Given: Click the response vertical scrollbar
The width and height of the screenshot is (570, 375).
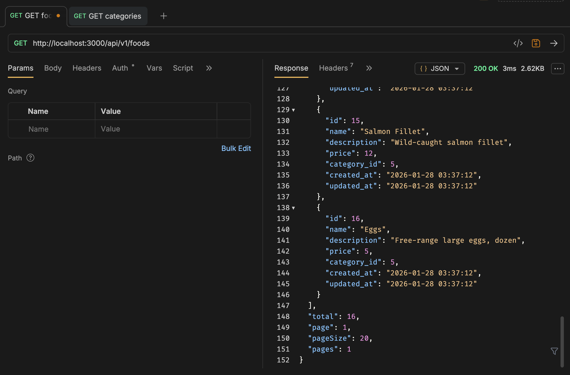Looking at the screenshot, I should tap(562, 342).
